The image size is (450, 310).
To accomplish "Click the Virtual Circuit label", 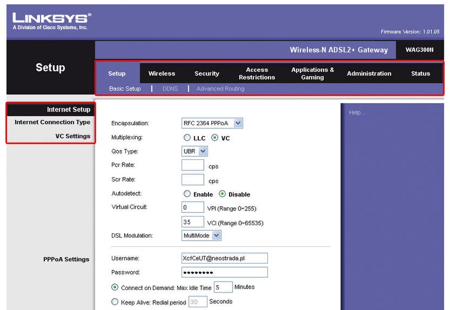I will (x=130, y=207).
